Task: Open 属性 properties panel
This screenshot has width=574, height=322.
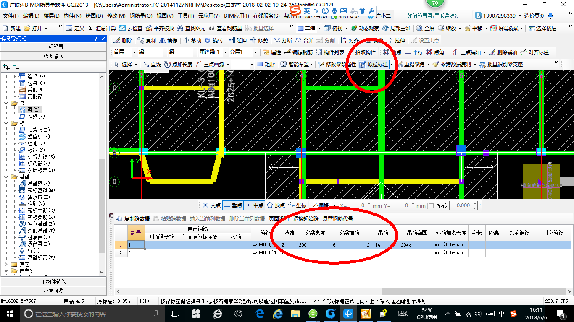Action: point(272,52)
